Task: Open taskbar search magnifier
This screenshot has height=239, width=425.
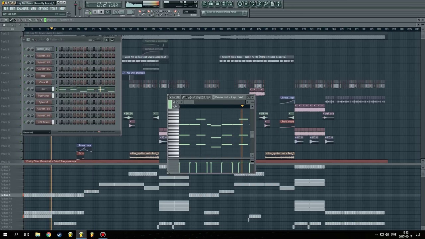Action: click(x=16, y=235)
